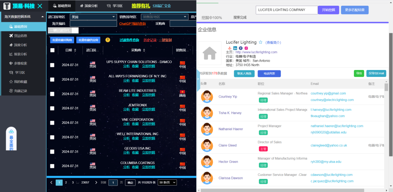The height and width of the screenshot is (192, 393).
Task: Click the yellow question mark help icon
Action: tap(108, 40)
